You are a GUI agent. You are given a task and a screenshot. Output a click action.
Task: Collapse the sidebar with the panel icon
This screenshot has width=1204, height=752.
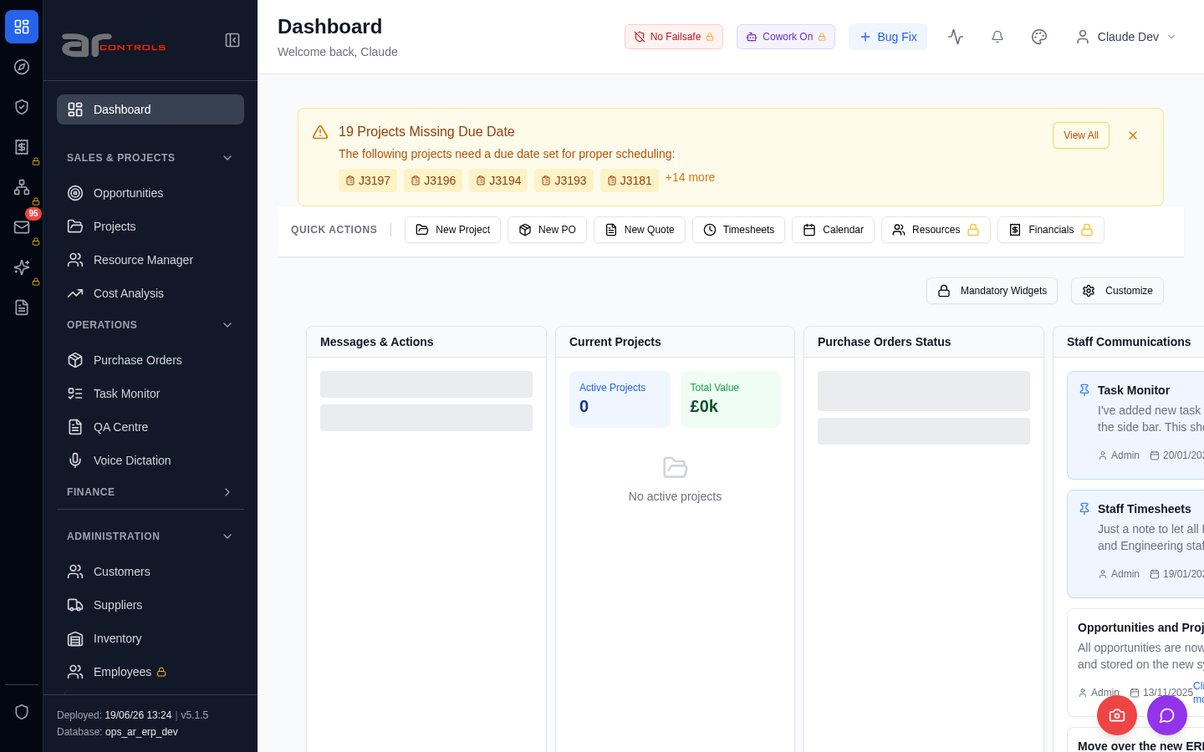click(232, 40)
